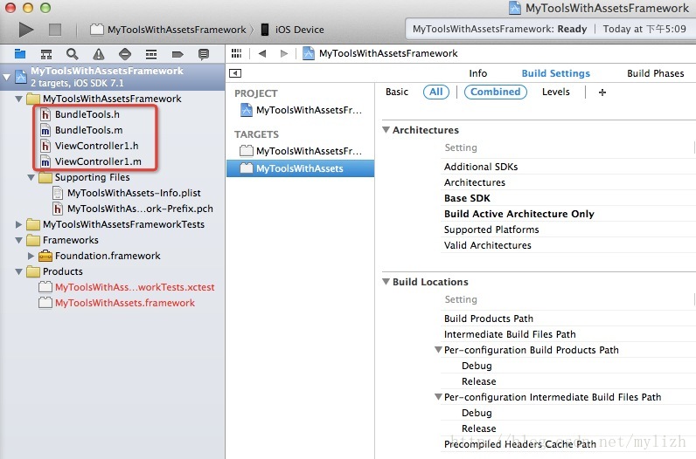The height and width of the screenshot is (459, 696).
Task: Collapse the root project disclosure triangle
Action: point(6,77)
